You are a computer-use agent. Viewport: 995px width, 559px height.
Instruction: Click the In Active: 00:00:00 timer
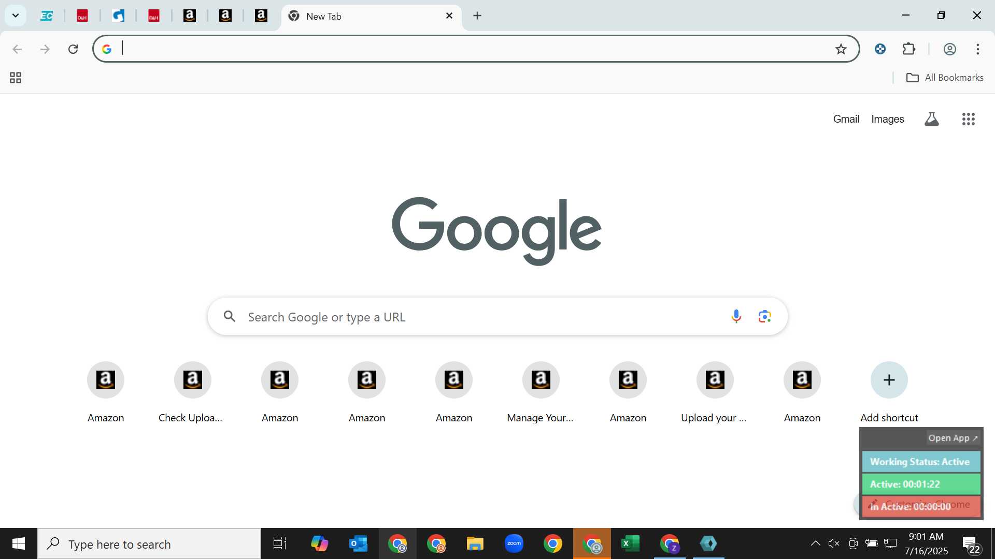[x=921, y=506]
